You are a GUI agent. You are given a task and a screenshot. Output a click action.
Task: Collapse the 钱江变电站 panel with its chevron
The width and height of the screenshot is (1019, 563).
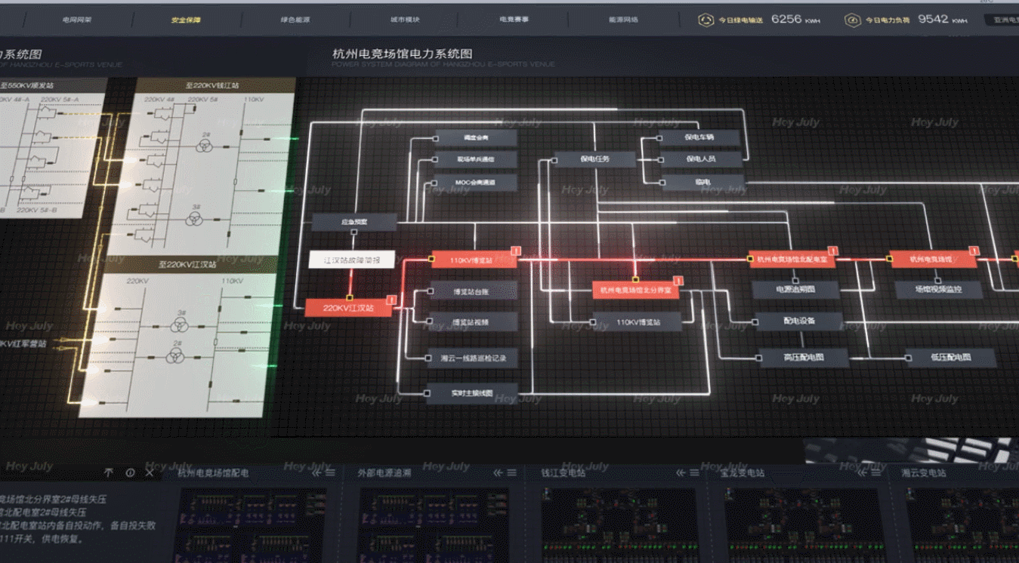pos(680,473)
